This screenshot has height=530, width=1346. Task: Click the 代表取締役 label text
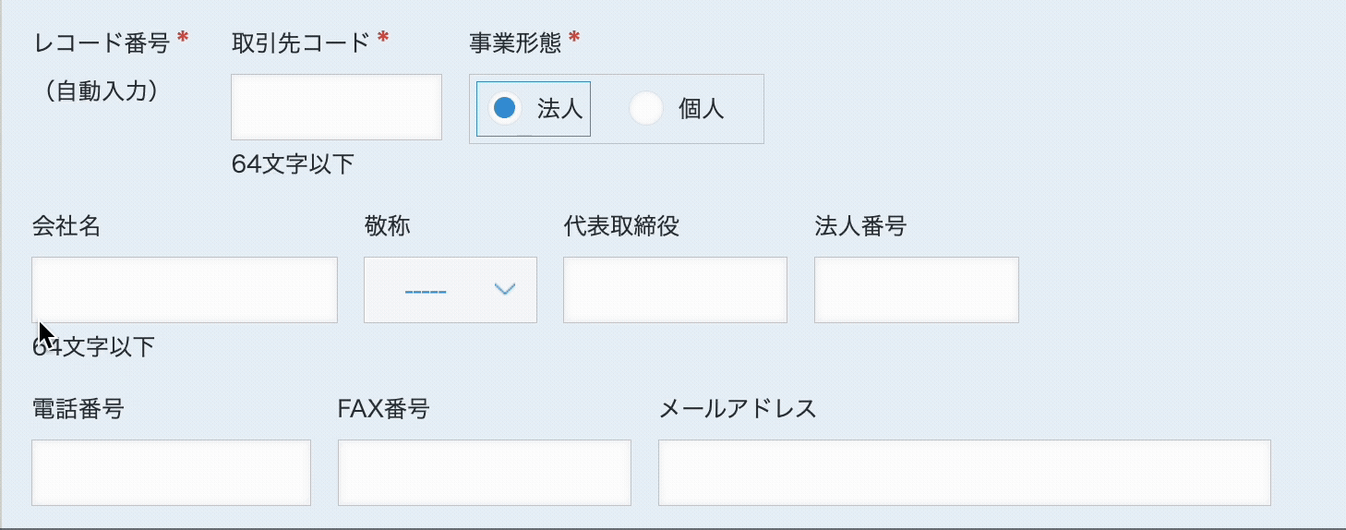[x=621, y=226]
